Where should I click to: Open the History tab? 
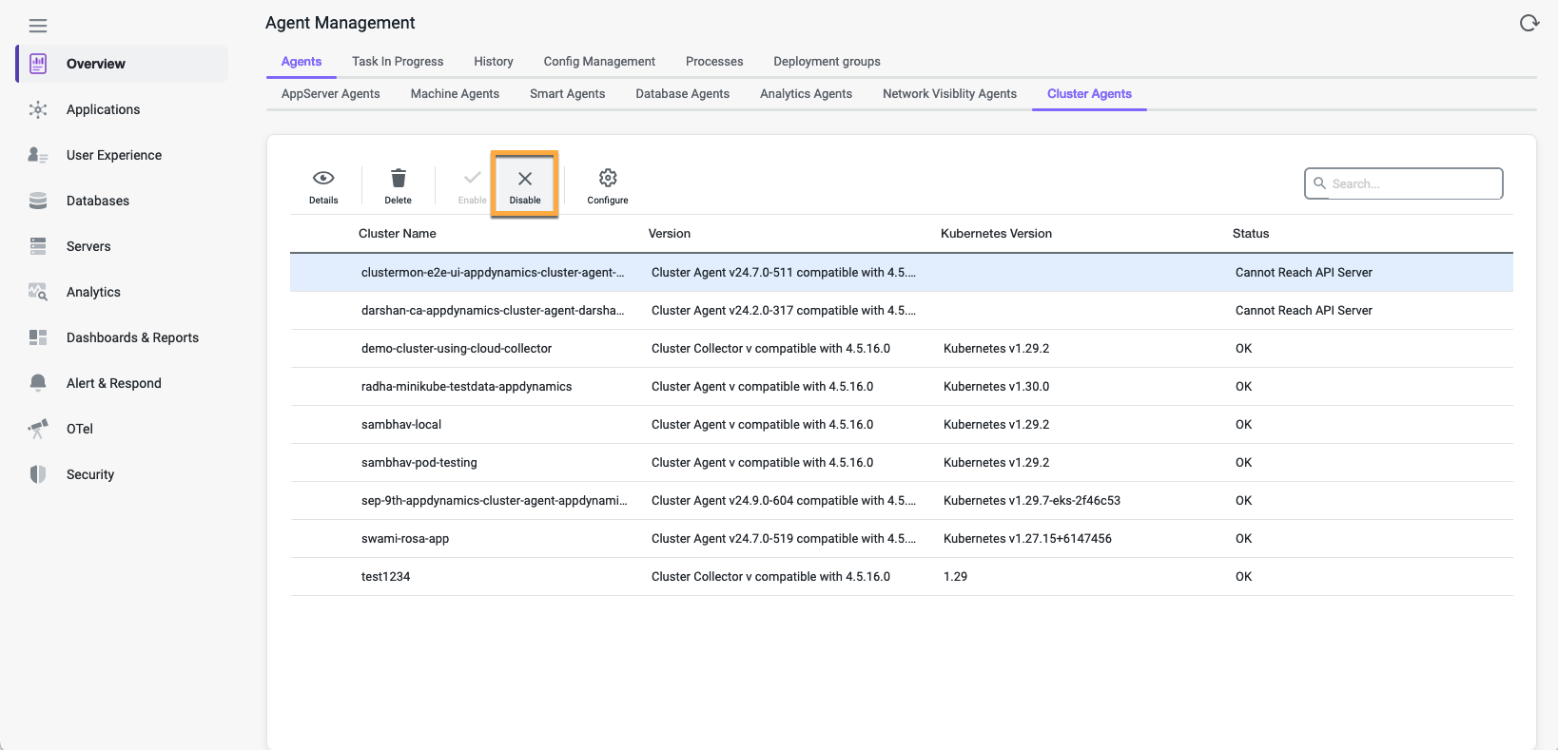click(494, 62)
